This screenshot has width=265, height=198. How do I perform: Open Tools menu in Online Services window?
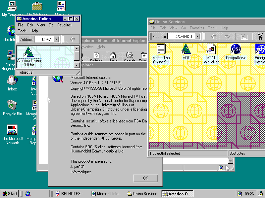(x=212, y=28)
